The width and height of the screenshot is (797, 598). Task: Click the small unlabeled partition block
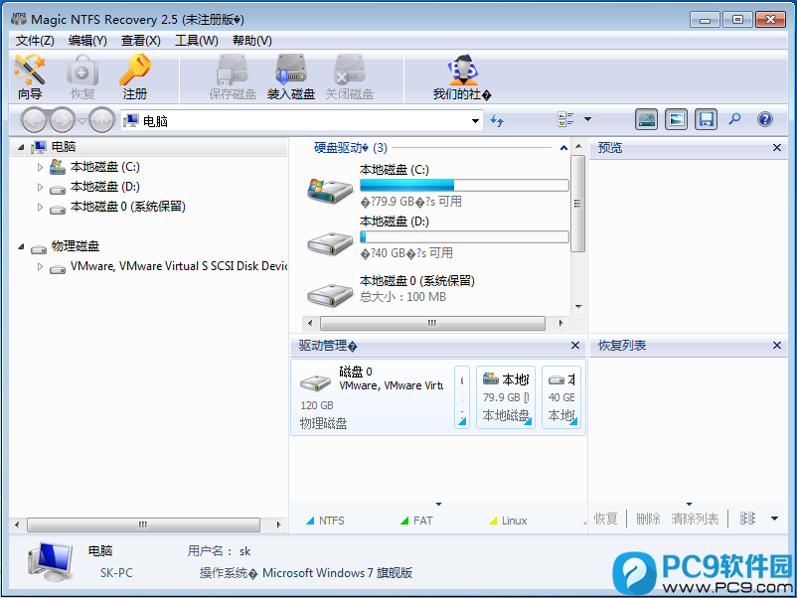tap(461, 397)
